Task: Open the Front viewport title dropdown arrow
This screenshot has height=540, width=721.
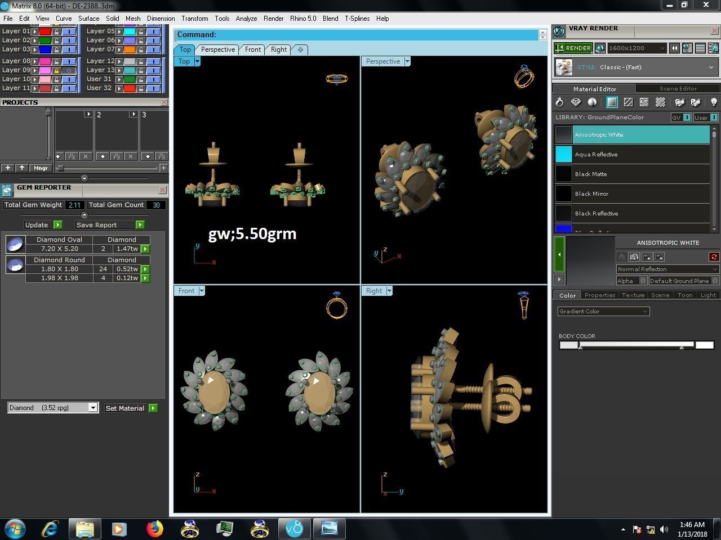Action: (202, 291)
